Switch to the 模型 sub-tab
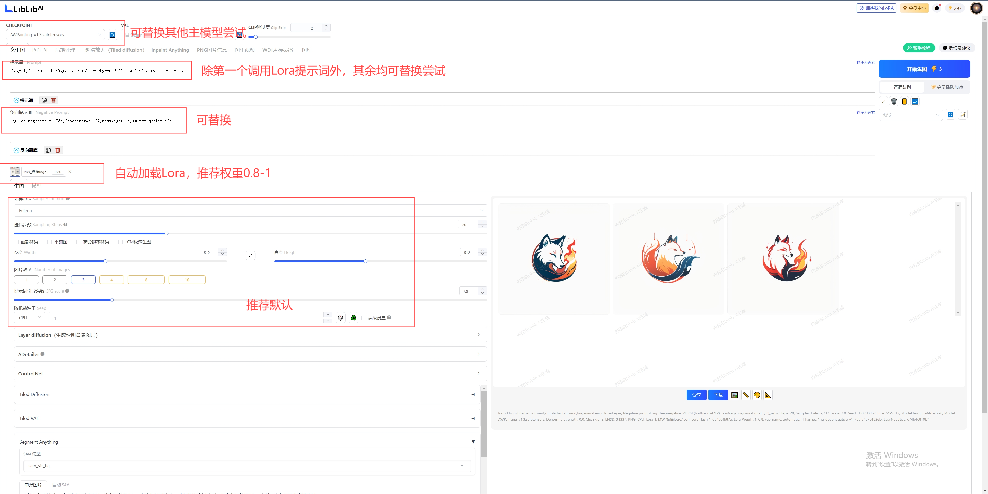The width and height of the screenshot is (988, 494). [x=37, y=186]
